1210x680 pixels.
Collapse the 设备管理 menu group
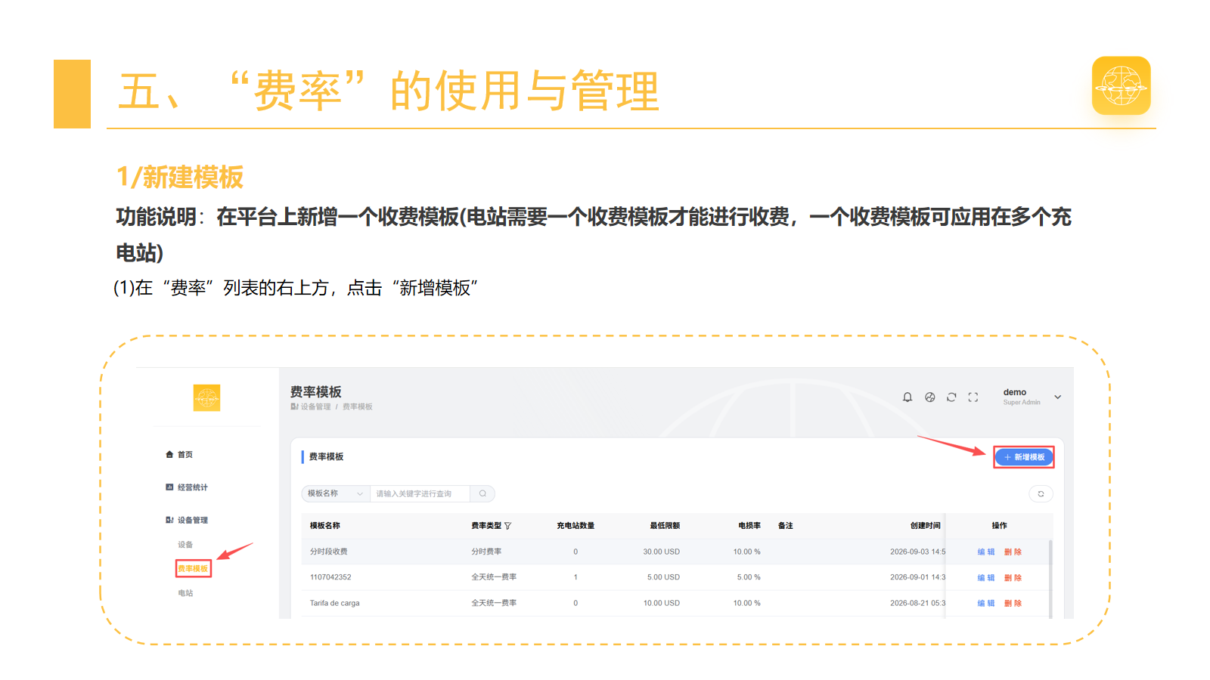(187, 520)
